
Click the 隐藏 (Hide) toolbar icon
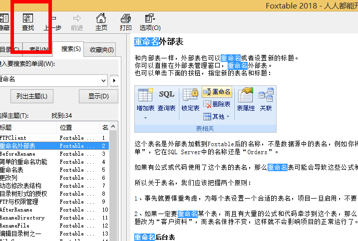(4, 22)
